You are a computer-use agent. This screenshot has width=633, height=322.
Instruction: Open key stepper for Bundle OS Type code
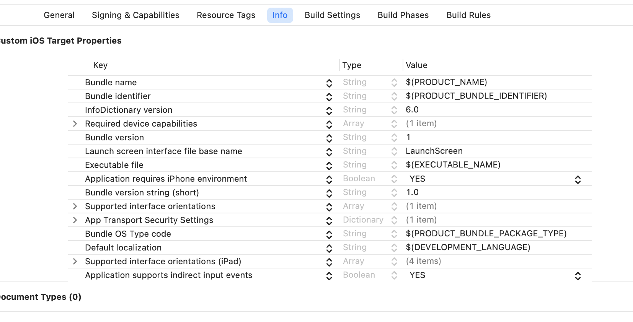point(329,234)
